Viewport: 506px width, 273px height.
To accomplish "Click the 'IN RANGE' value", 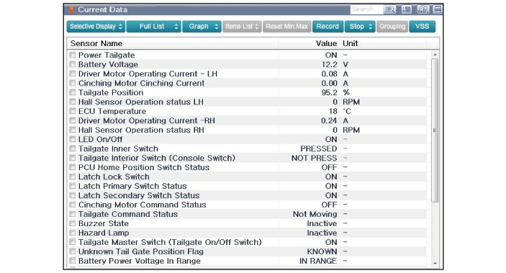I will click(x=318, y=261).
